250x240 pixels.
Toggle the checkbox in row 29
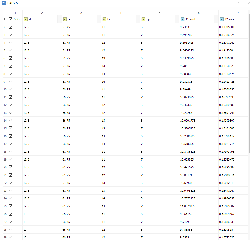[11, 237]
